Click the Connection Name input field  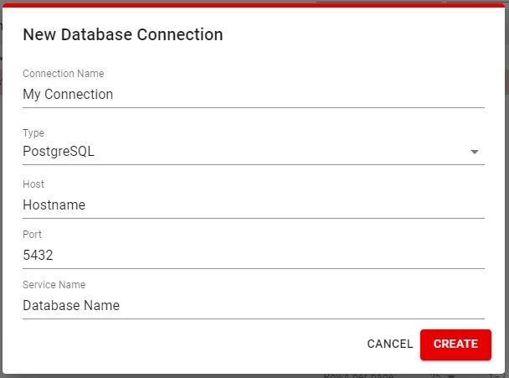[253, 95]
